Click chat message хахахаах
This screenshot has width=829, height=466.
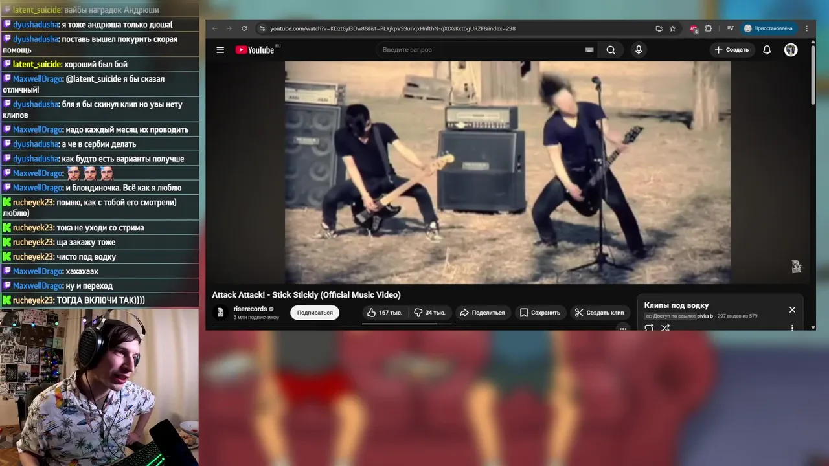(82, 271)
